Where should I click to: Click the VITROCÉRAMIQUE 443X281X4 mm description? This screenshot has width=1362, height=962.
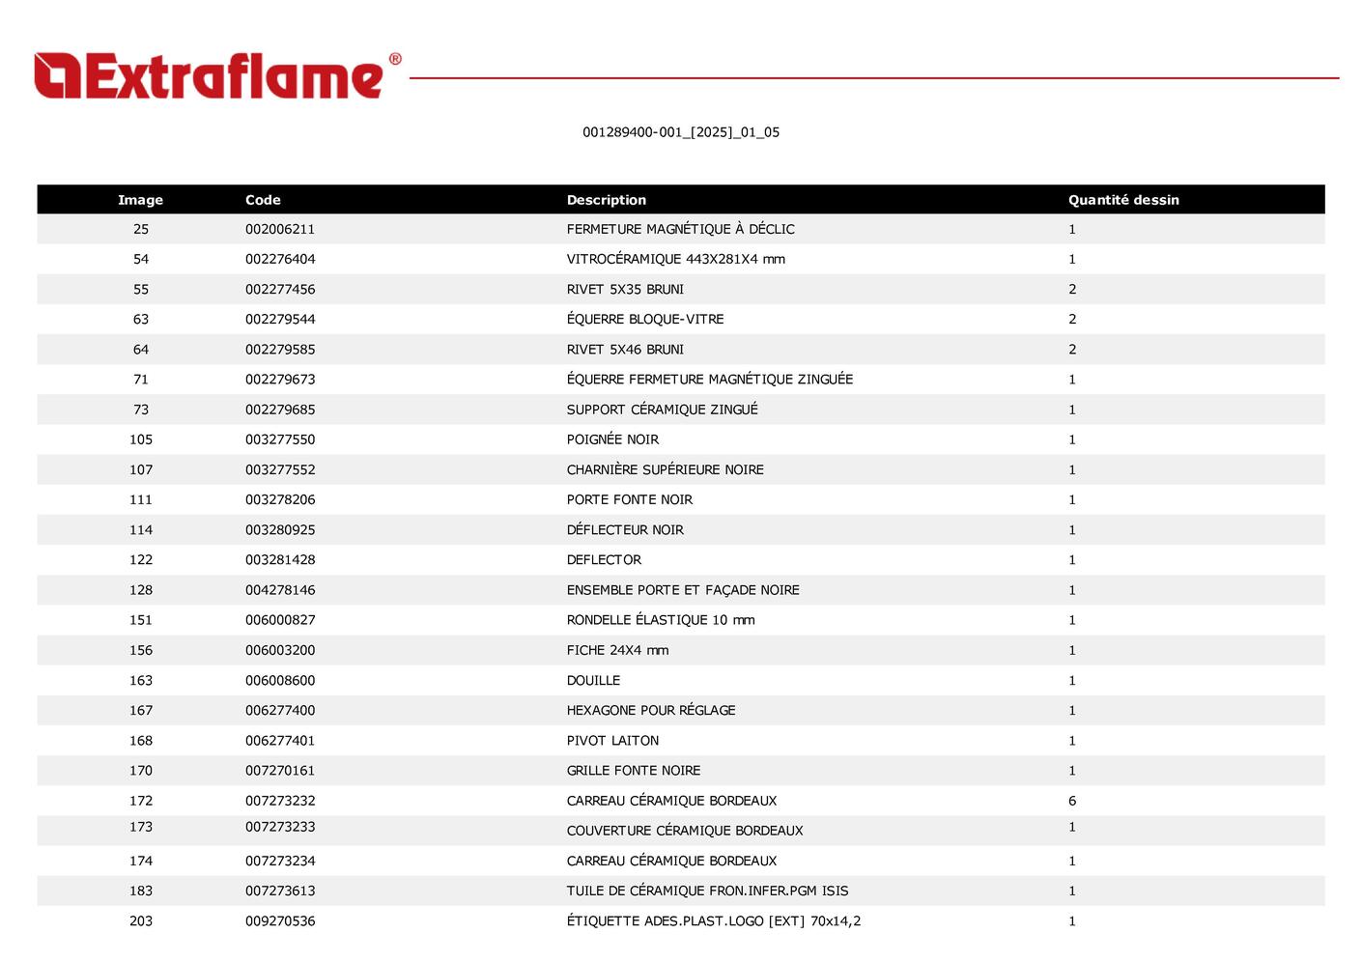coord(675,259)
